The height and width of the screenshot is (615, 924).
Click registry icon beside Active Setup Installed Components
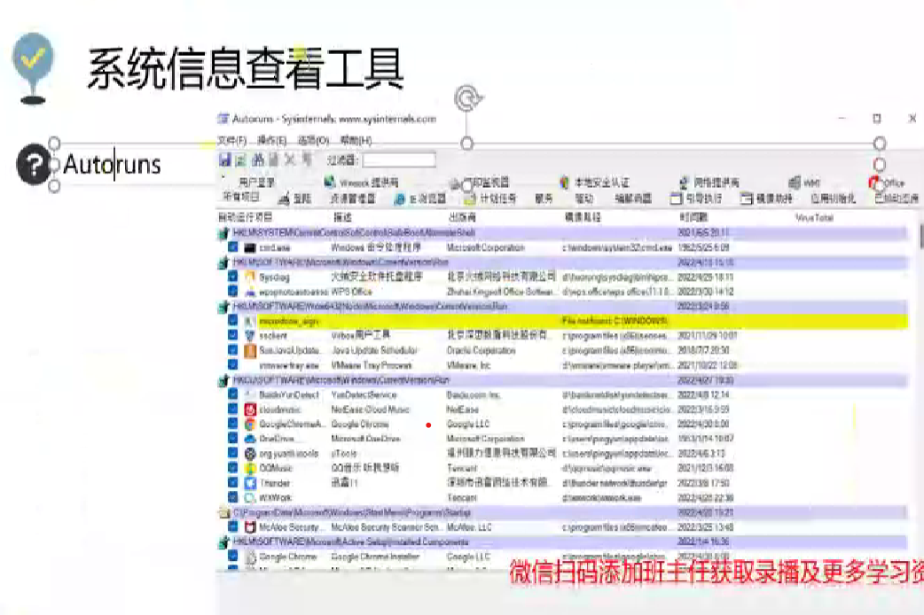pos(224,542)
